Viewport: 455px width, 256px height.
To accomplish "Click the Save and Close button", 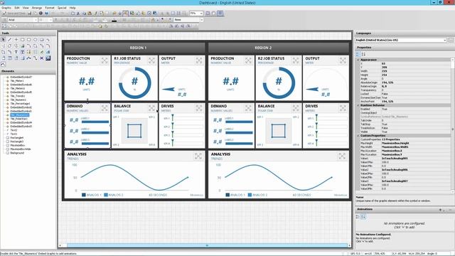I will tap(14, 14).
